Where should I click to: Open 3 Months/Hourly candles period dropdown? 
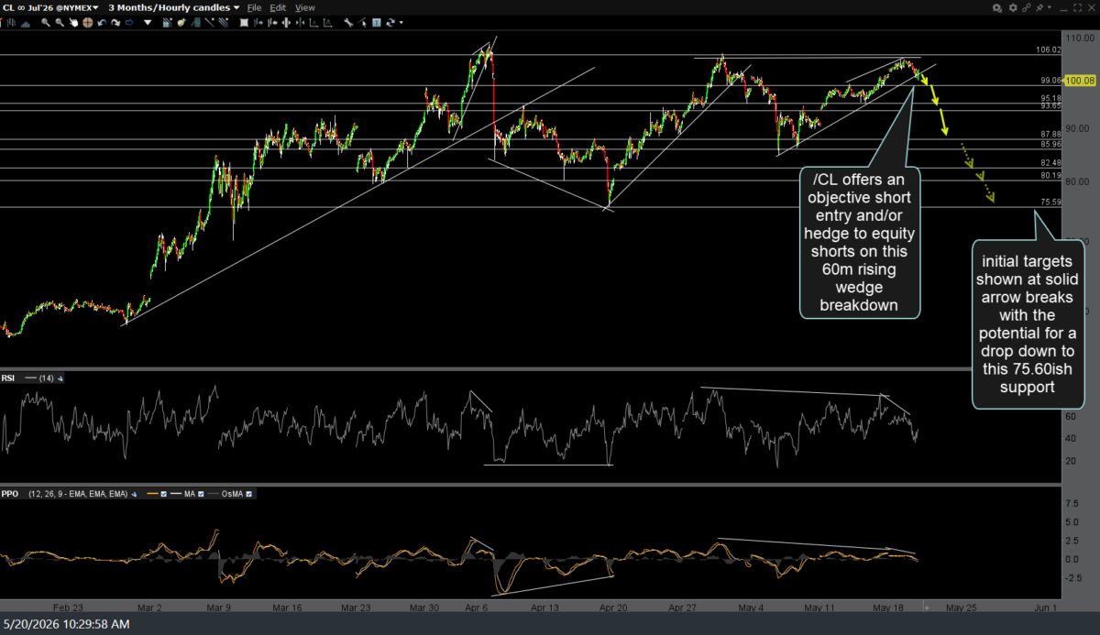tap(174, 7)
